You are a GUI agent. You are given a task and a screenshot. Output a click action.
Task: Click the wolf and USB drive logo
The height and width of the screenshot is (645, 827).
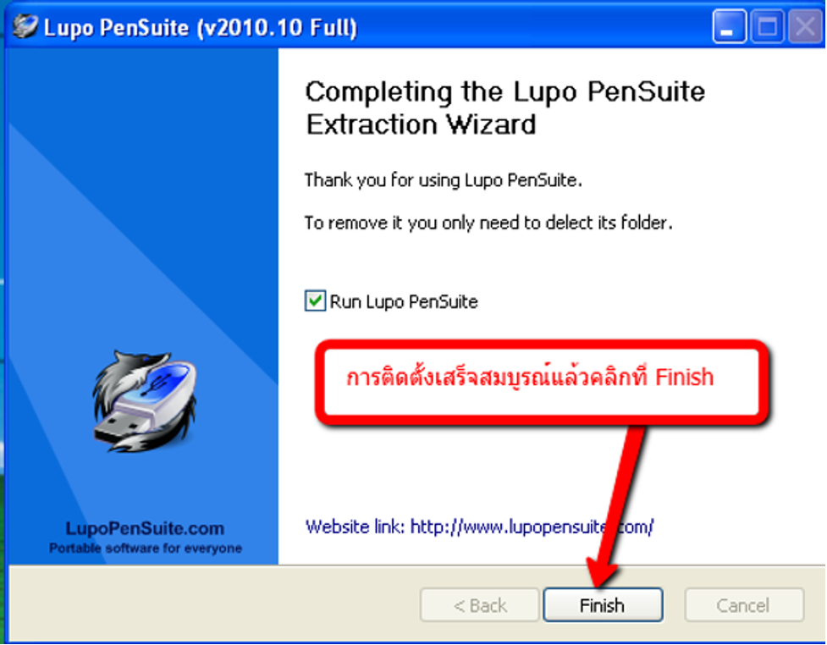[x=145, y=402]
